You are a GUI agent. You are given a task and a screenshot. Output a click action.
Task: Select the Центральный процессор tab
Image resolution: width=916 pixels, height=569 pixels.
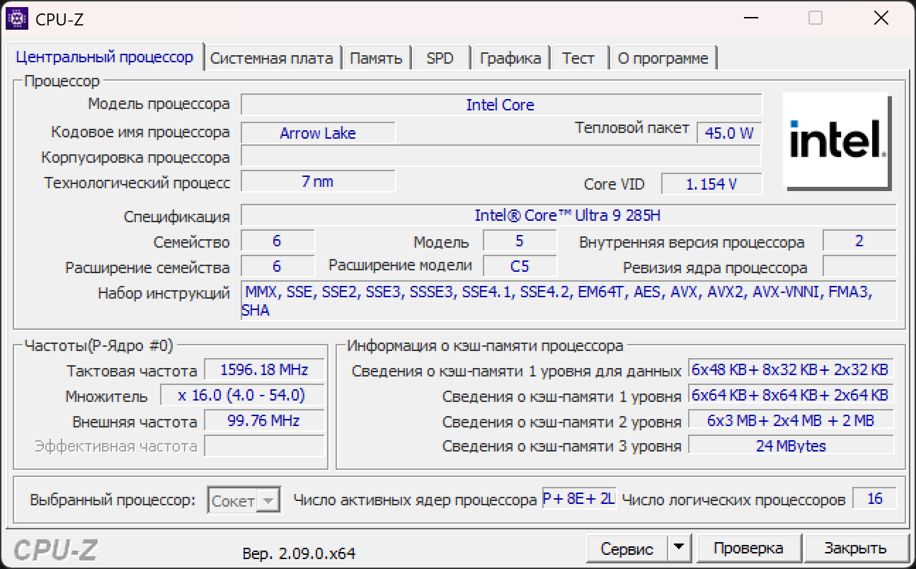click(105, 57)
